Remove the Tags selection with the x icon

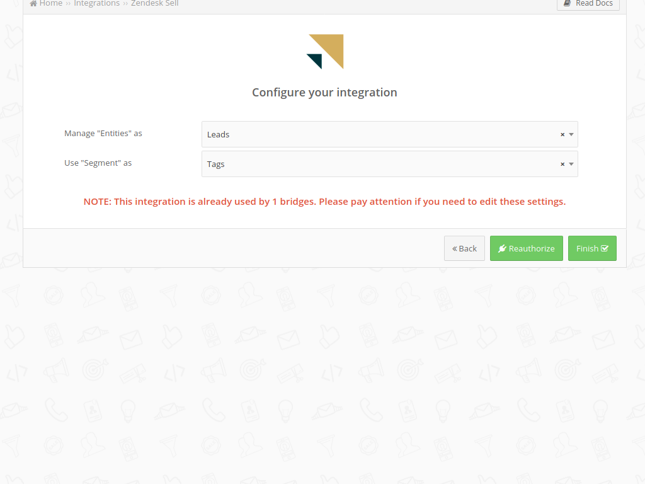point(562,164)
